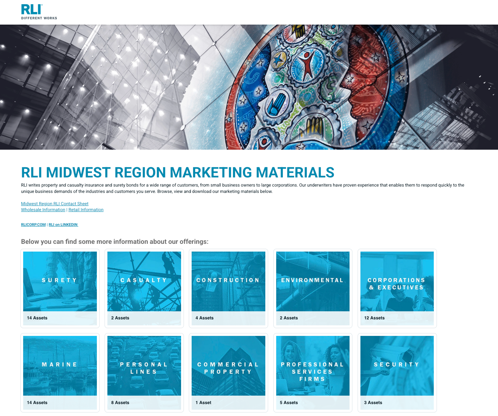Screen dimensions: 498x416
Task: Open the Midwest Region RLI Contact Sheet link
Action: pos(55,204)
